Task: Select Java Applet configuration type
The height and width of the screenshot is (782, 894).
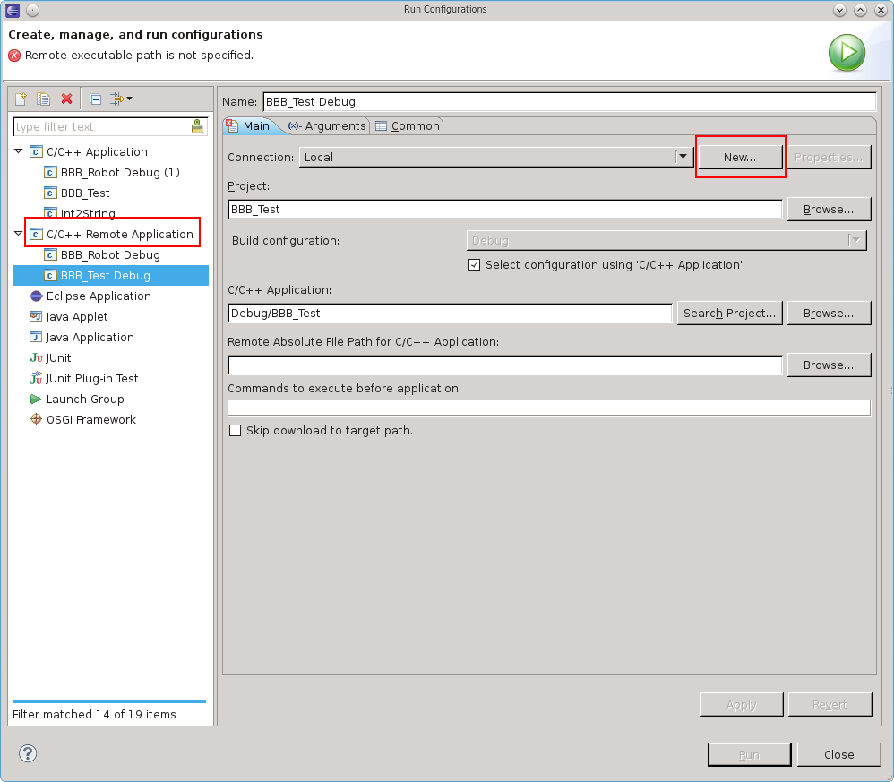Action: [76, 316]
